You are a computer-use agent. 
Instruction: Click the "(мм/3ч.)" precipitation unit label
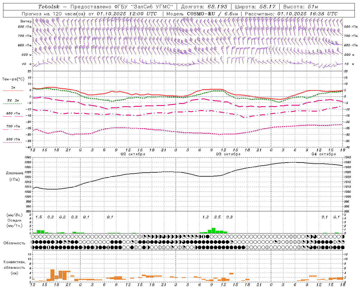[15, 215]
